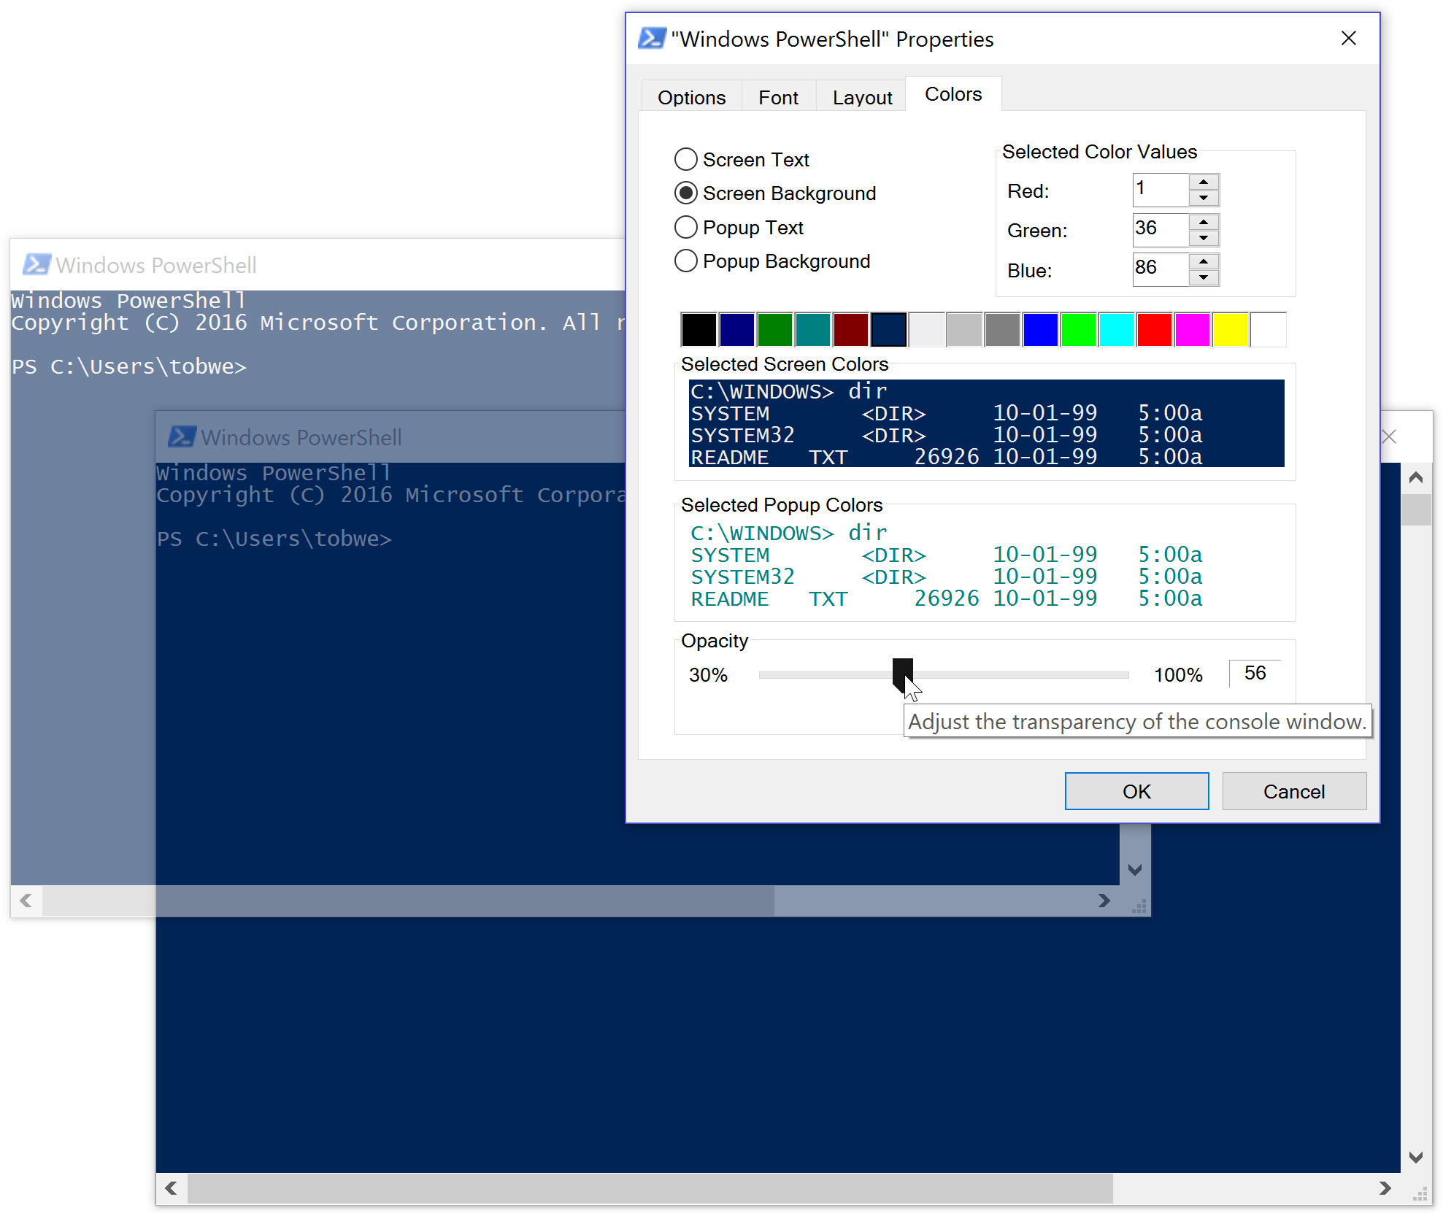This screenshot has height=1213, width=1443.
Task: Switch to the Layout tab
Action: click(x=862, y=97)
